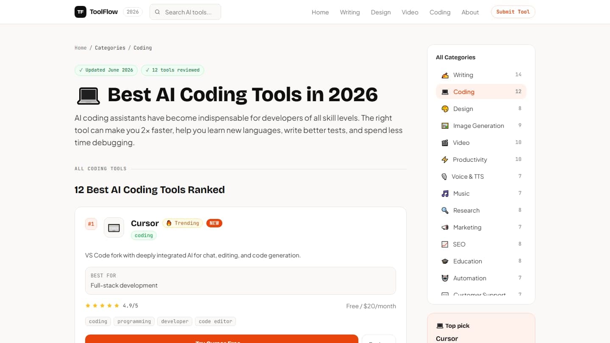Click the 'Full-stack development' best-for text
Image resolution: width=610 pixels, height=343 pixels.
click(x=124, y=285)
